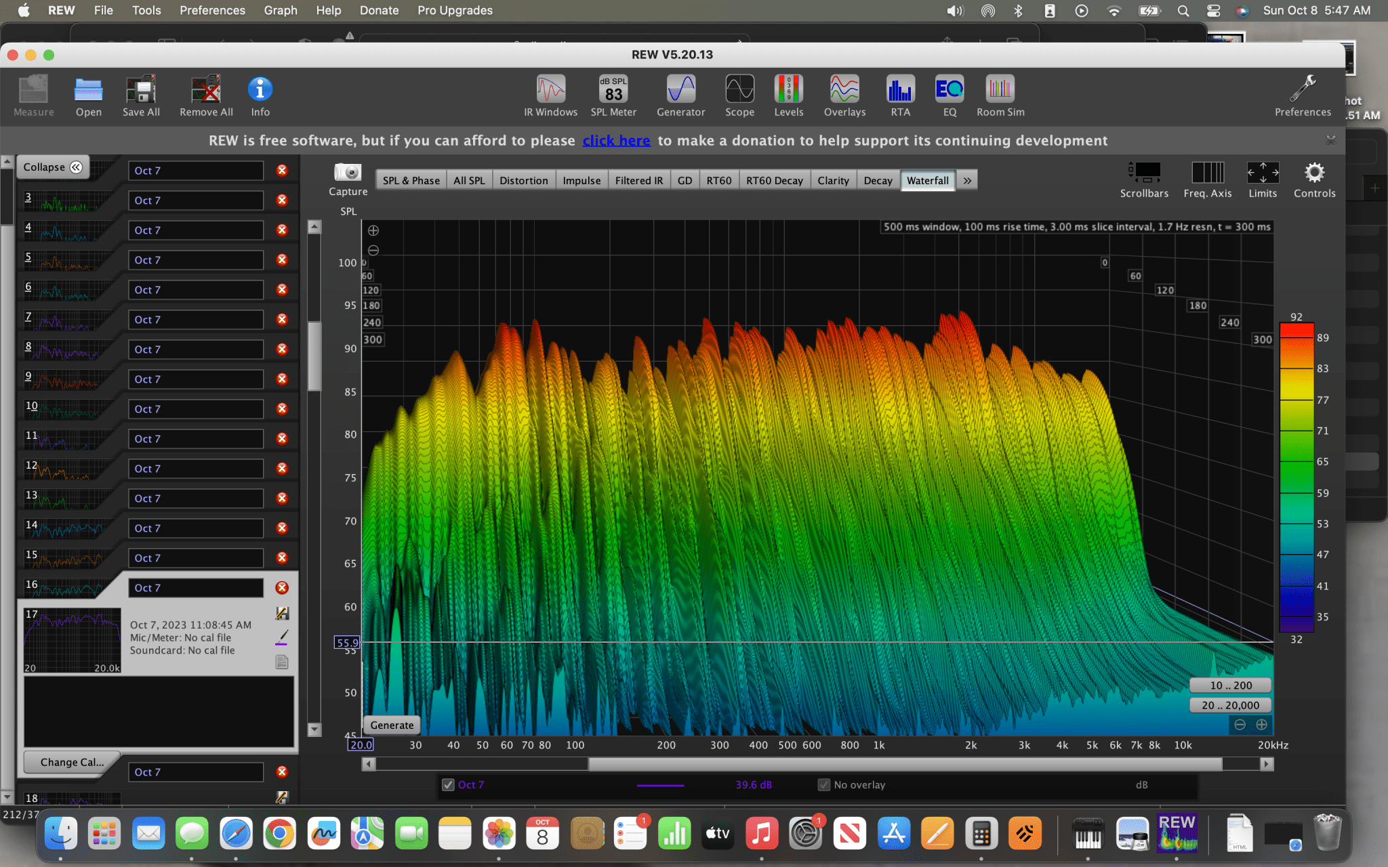Remove measurement 3 with red X
This screenshot has width=1388, height=867.
282,200
